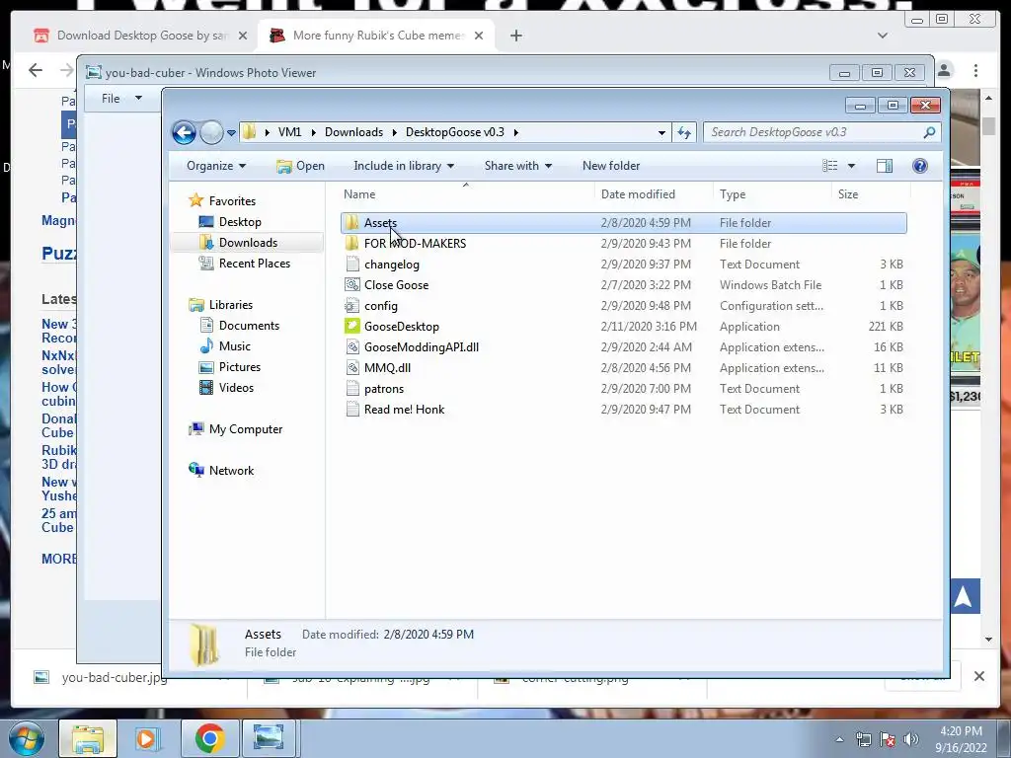Select Network in sidebar
Image resolution: width=1011 pixels, height=758 pixels.
[231, 471]
